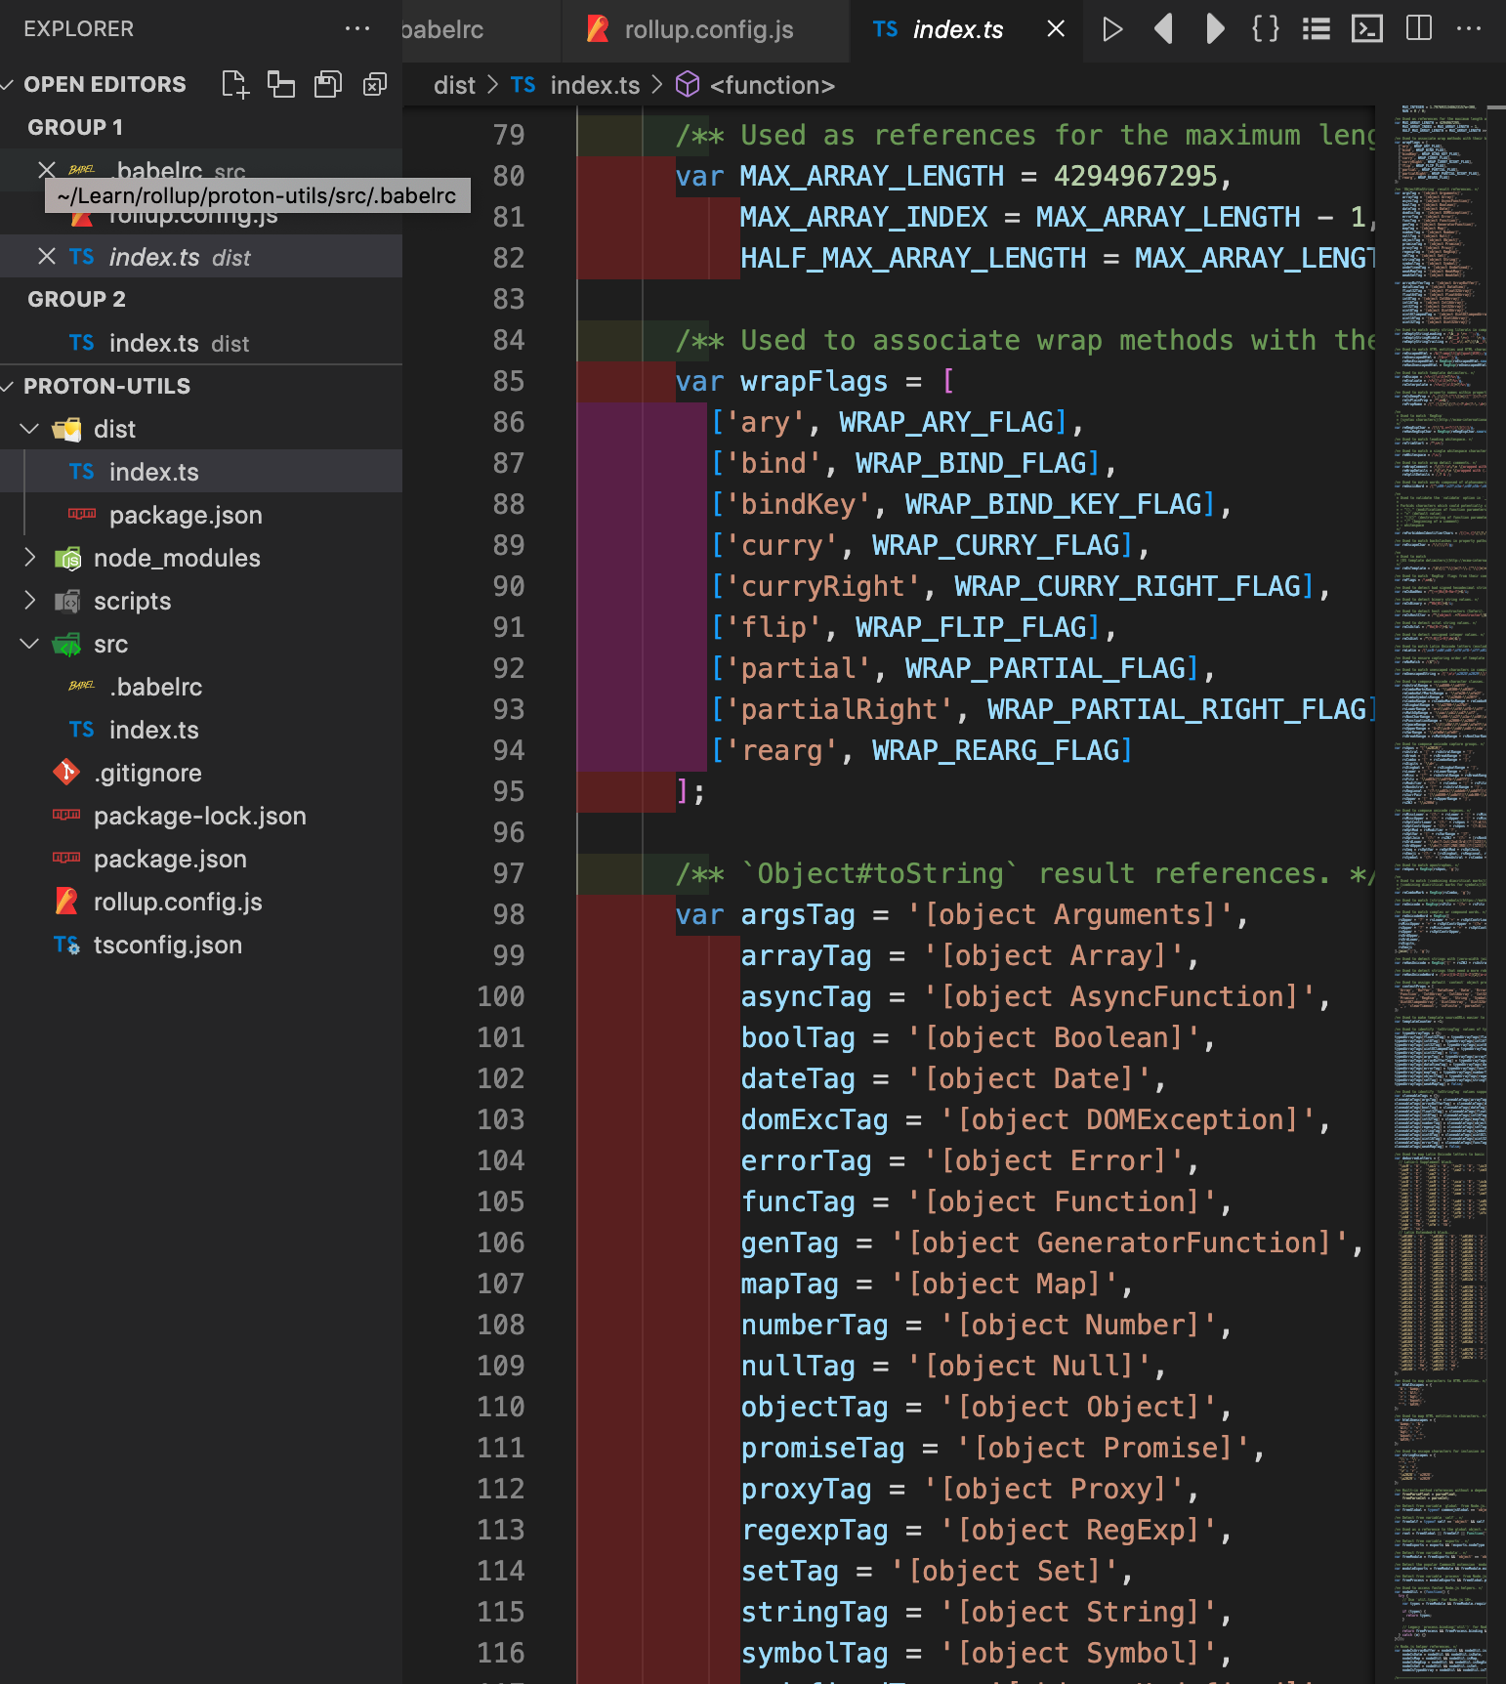
Task: Collapse the dist folder
Action: pos(30,428)
